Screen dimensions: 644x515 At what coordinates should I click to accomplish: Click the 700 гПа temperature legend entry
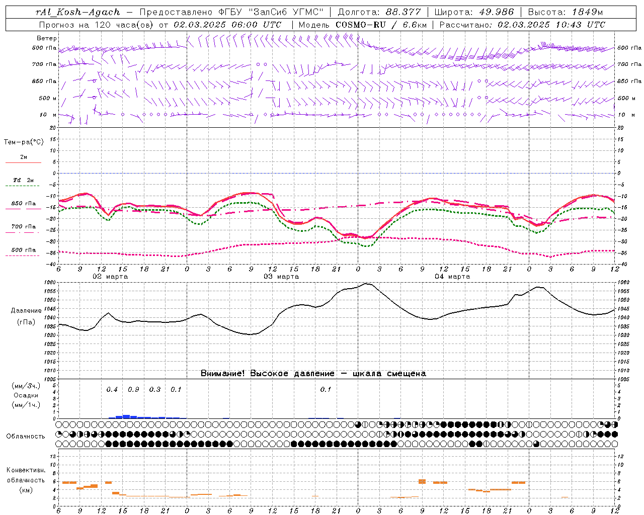(x=23, y=229)
